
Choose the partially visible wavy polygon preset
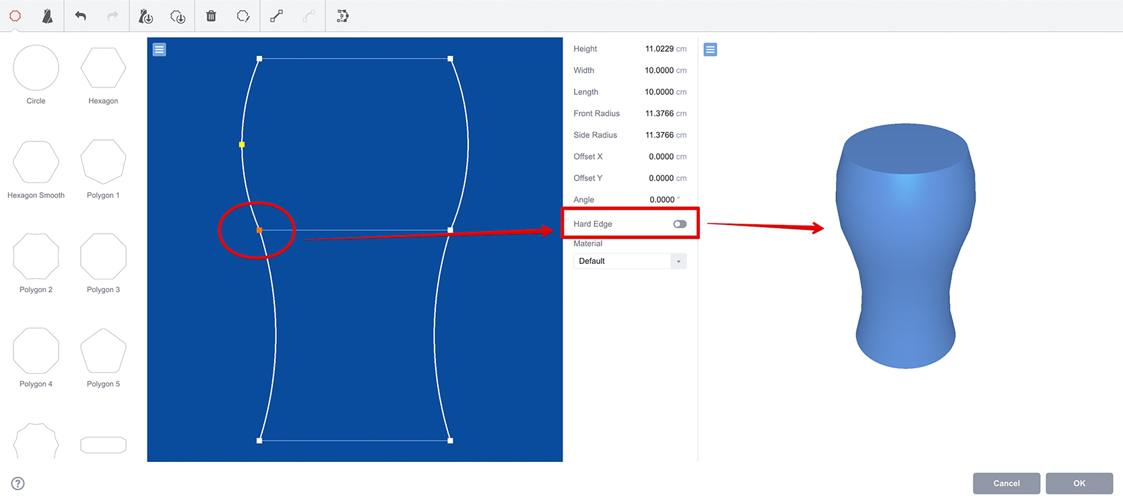point(36,441)
